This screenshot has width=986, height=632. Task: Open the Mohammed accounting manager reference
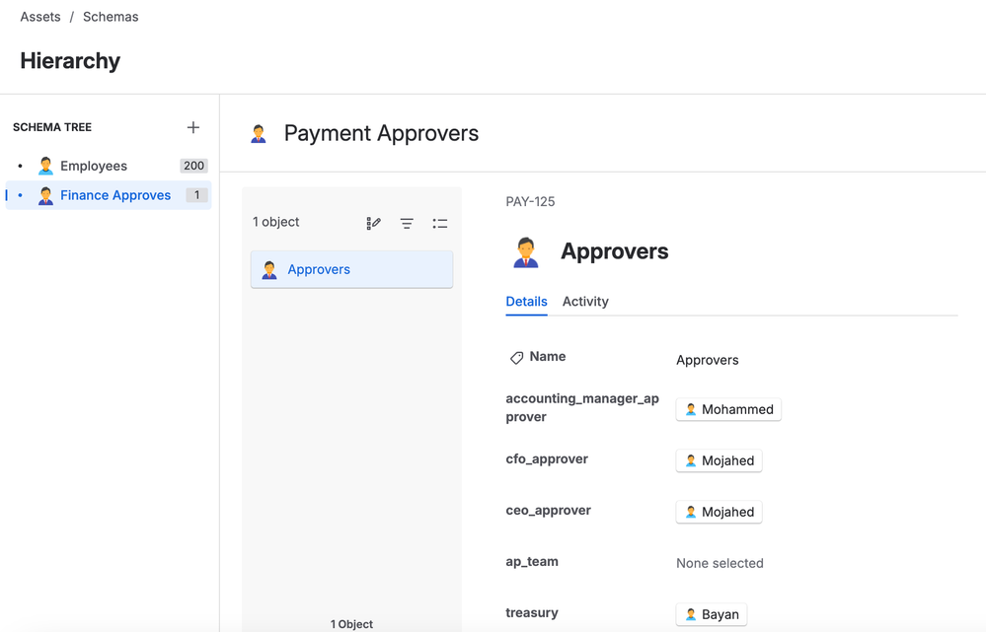[728, 409]
